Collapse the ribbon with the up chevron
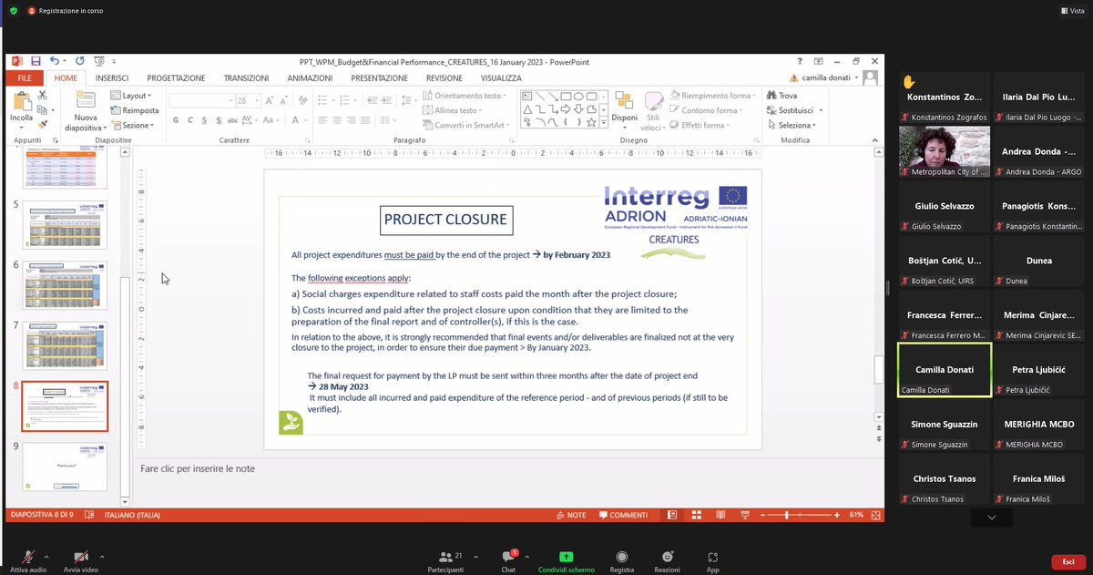The height and width of the screenshot is (575, 1093). click(876, 139)
